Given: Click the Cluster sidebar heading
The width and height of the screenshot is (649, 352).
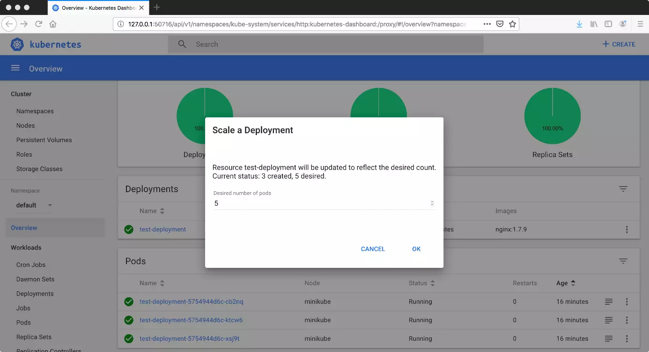Looking at the screenshot, I should click(21, 94).
